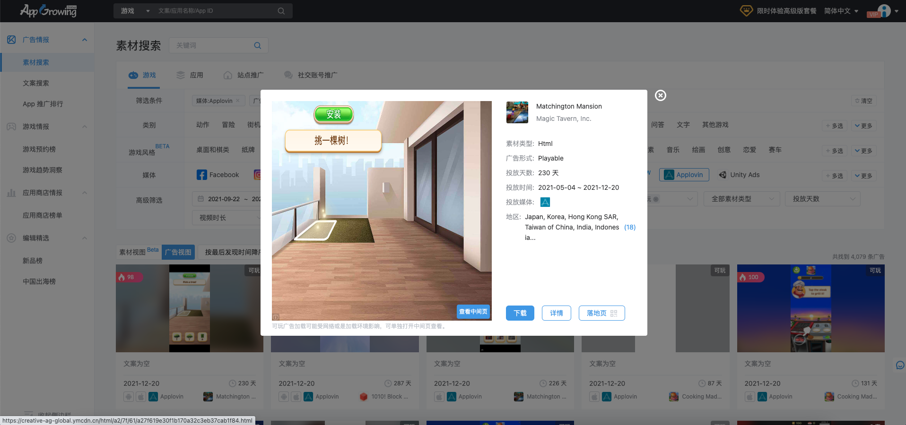
Task: Expand 更多 in the 类别 row
Action: 863,126
